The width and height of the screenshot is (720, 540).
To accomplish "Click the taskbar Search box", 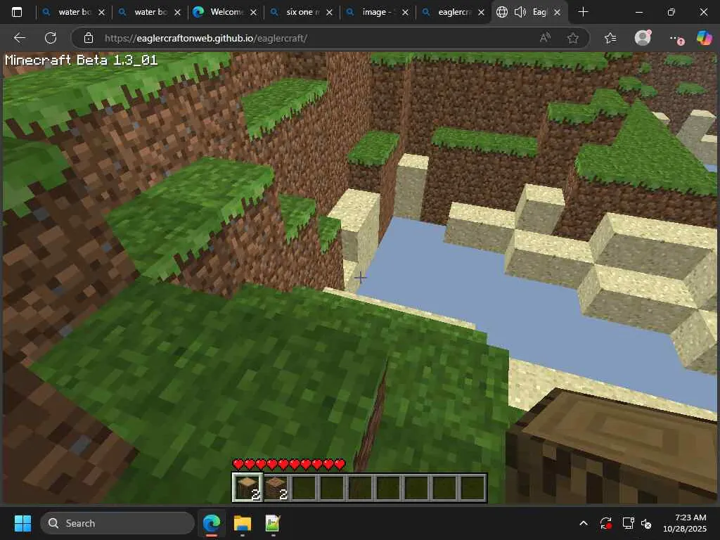I will click(x=117, y=523).
